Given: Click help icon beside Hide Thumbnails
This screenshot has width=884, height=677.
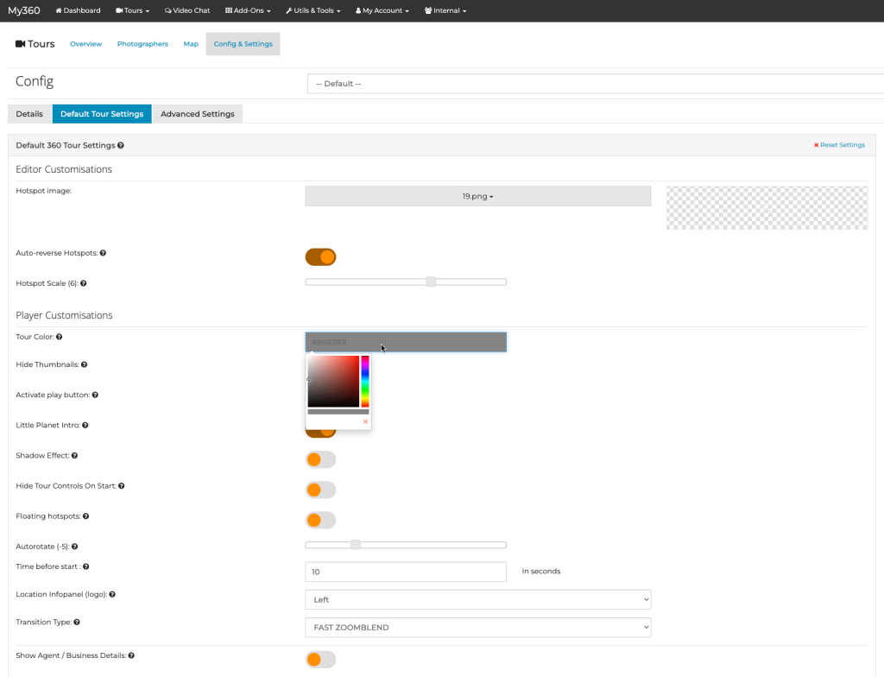Looking at the screenshot, I should pyautogui.click(x=84, y=364).
